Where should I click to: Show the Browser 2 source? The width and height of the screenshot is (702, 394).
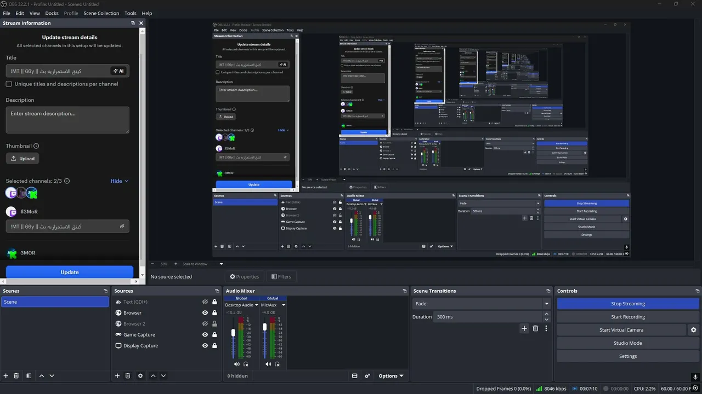point(205,323)
